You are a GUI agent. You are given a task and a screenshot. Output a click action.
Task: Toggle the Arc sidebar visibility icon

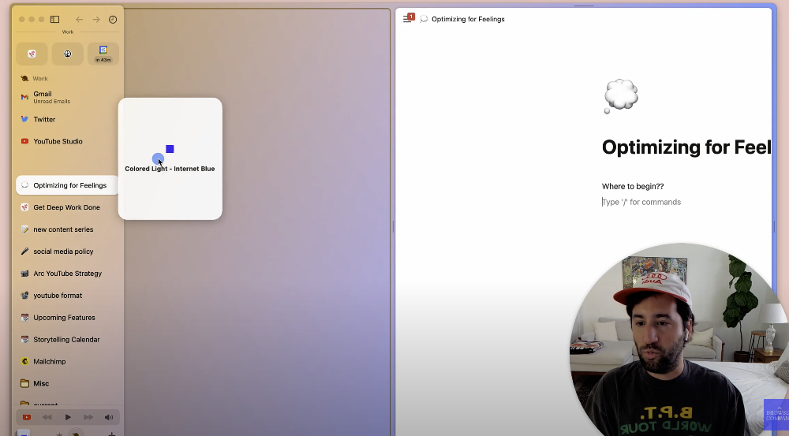(x=55, y=19)
